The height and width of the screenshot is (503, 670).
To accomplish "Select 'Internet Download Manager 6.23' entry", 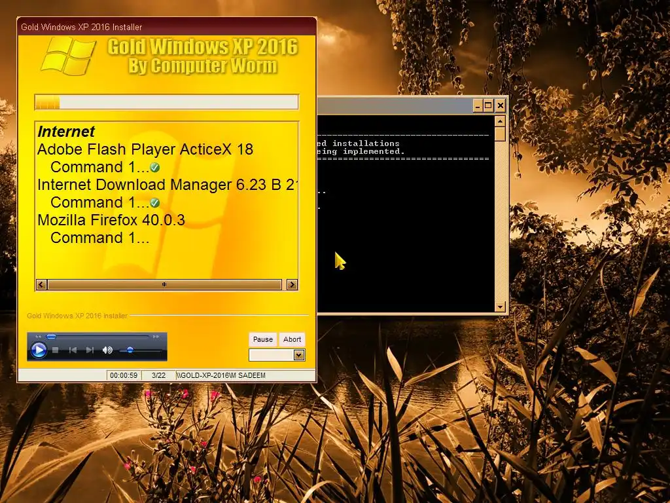I will [167, 185].
